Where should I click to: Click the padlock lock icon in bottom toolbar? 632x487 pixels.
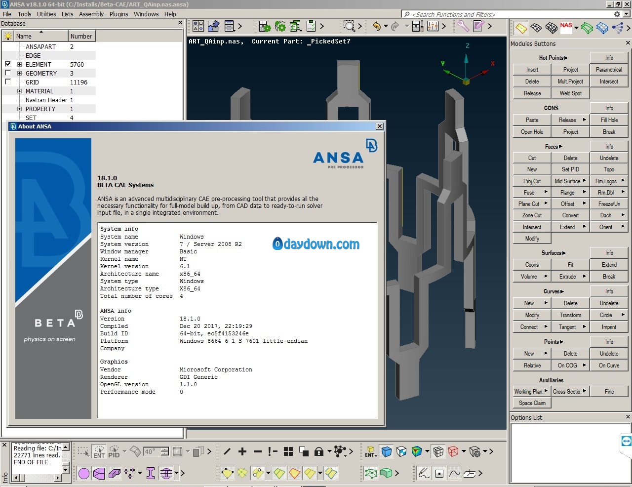tap(318, 451)
